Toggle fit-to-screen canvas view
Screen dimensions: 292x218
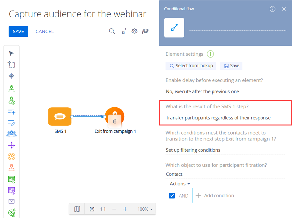point(92,209)
